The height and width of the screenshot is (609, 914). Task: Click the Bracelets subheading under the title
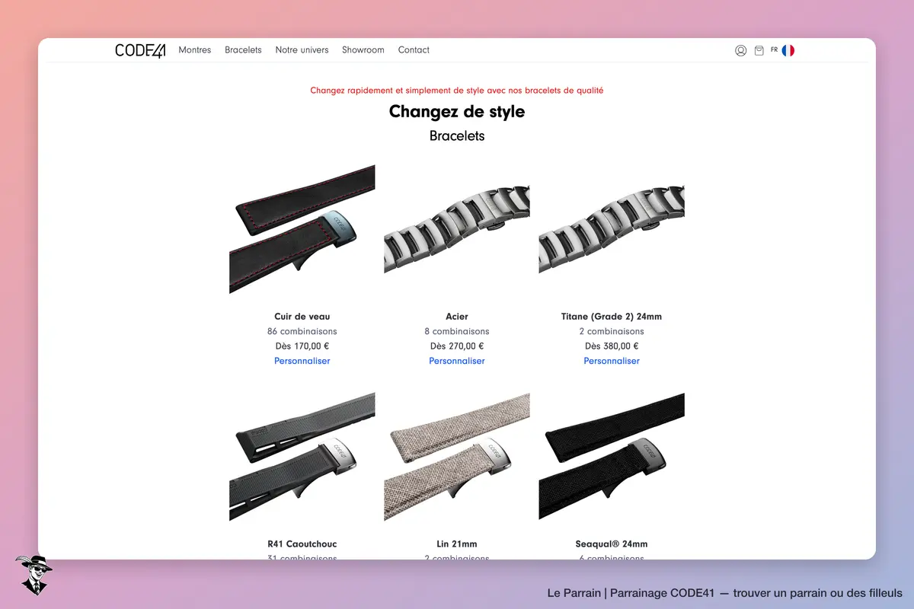click(x=457, y=136)
